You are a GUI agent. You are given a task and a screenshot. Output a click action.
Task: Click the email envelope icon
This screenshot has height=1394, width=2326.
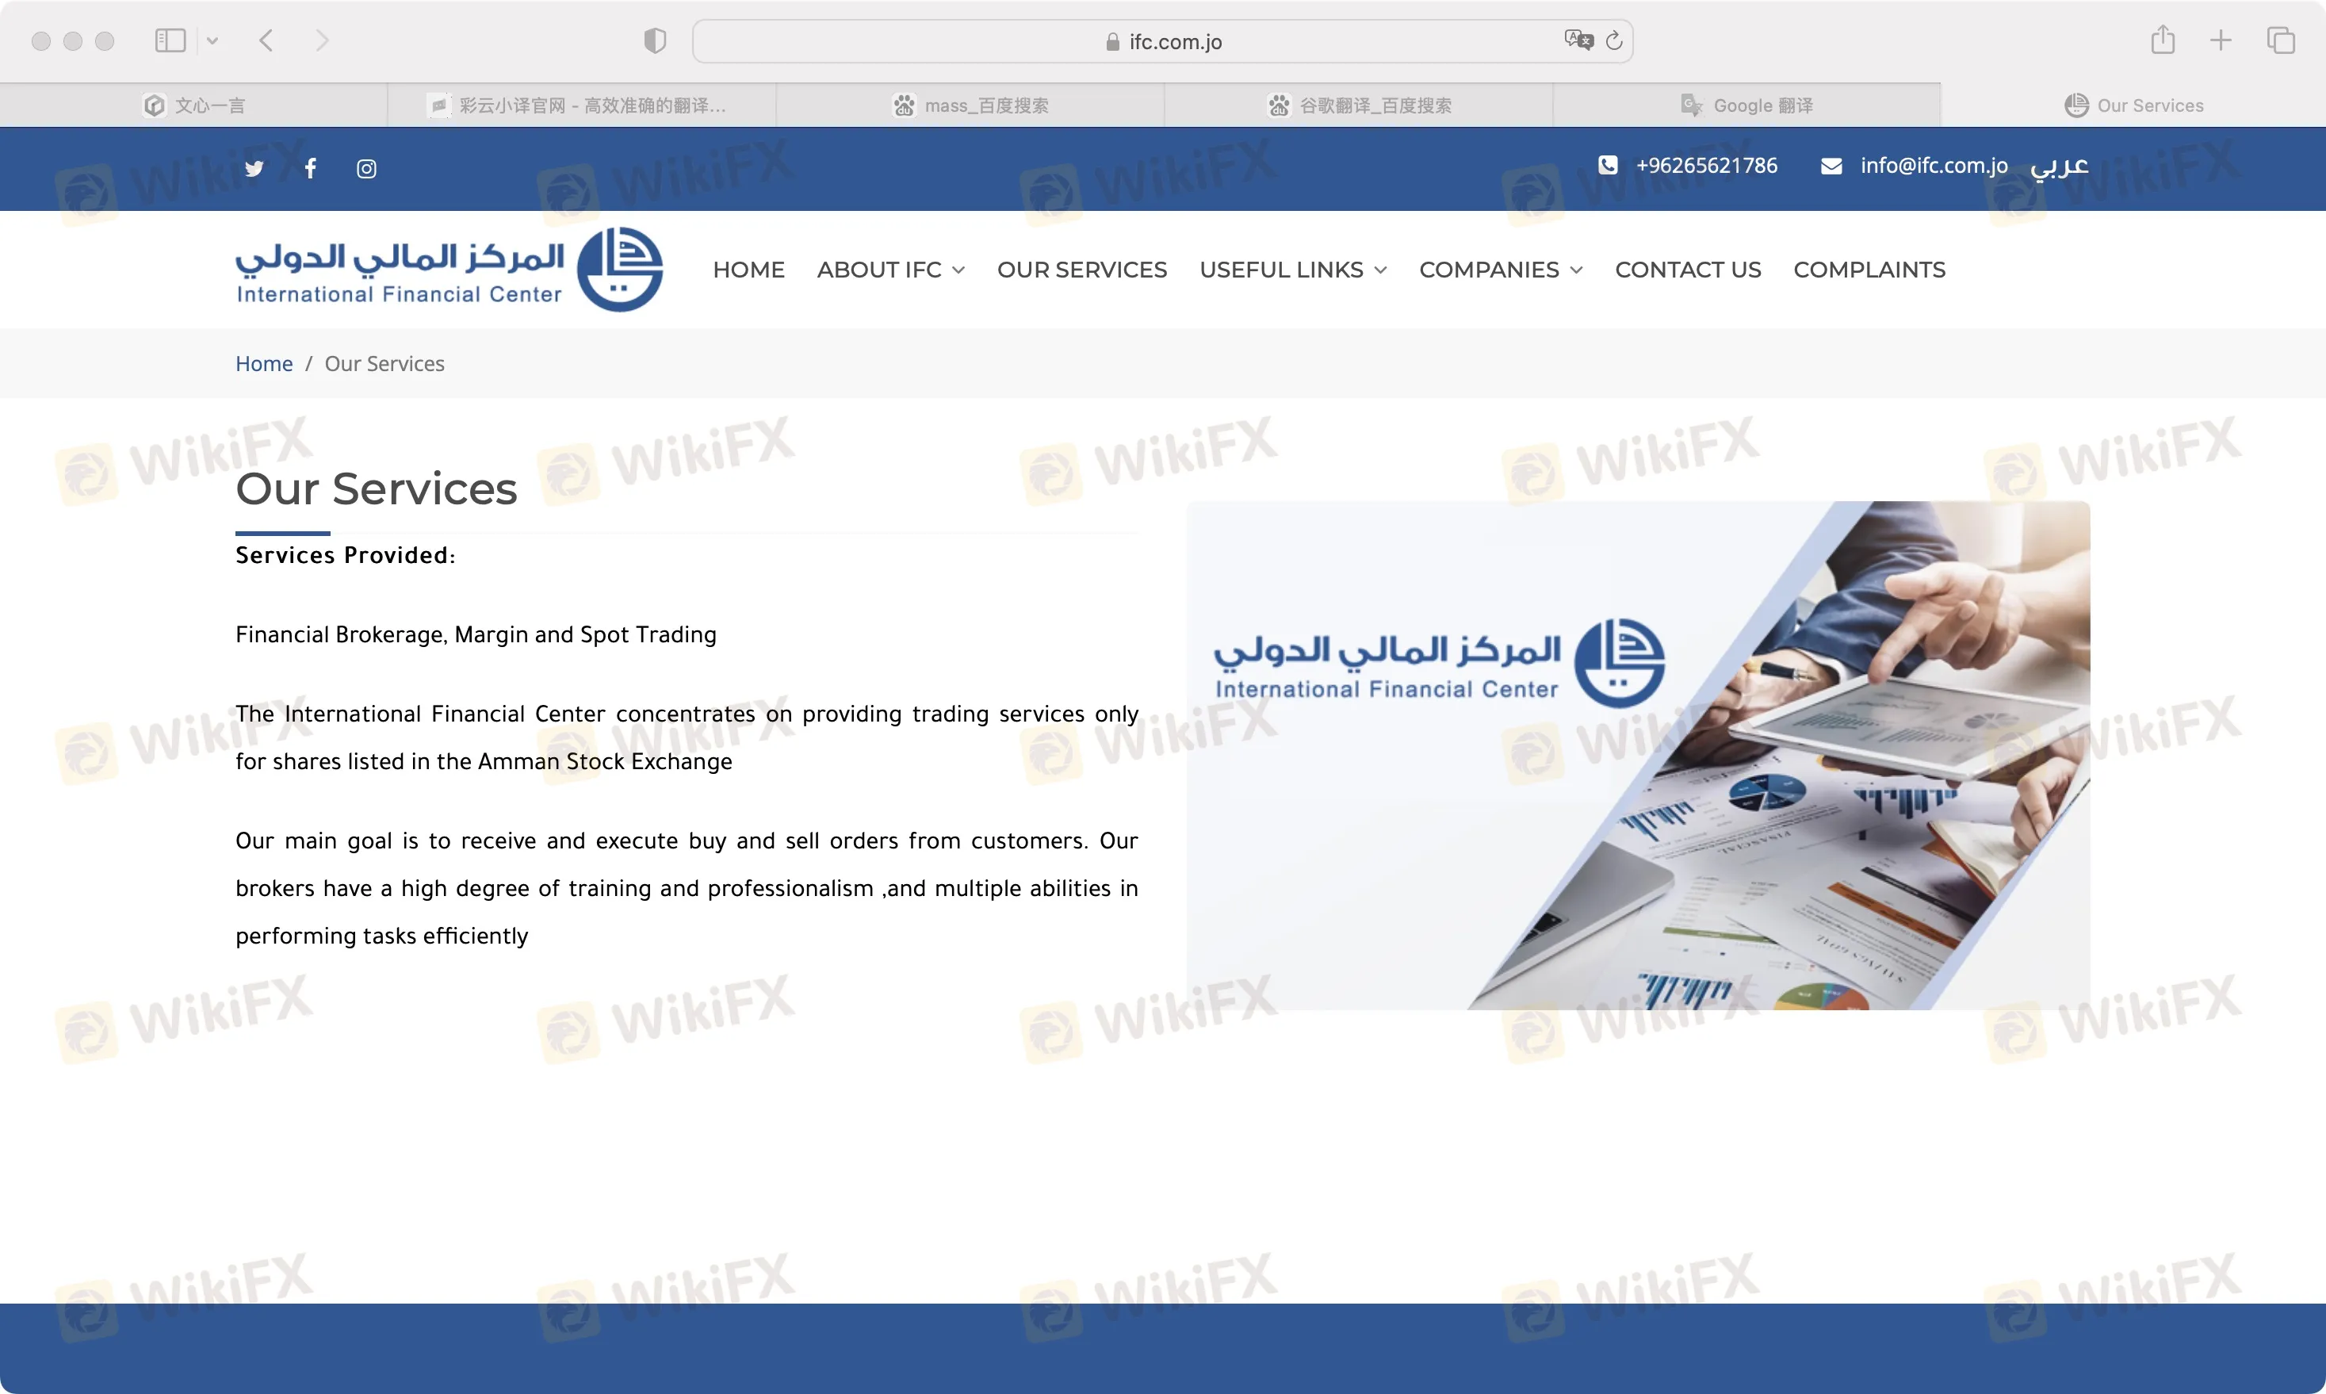[x=1830, y=166]
